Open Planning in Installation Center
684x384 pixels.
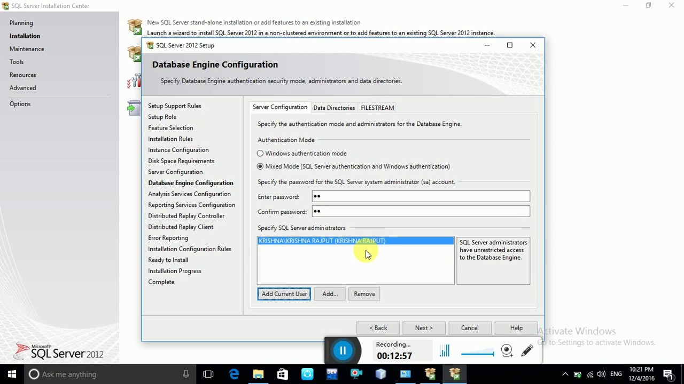(21, 23)
